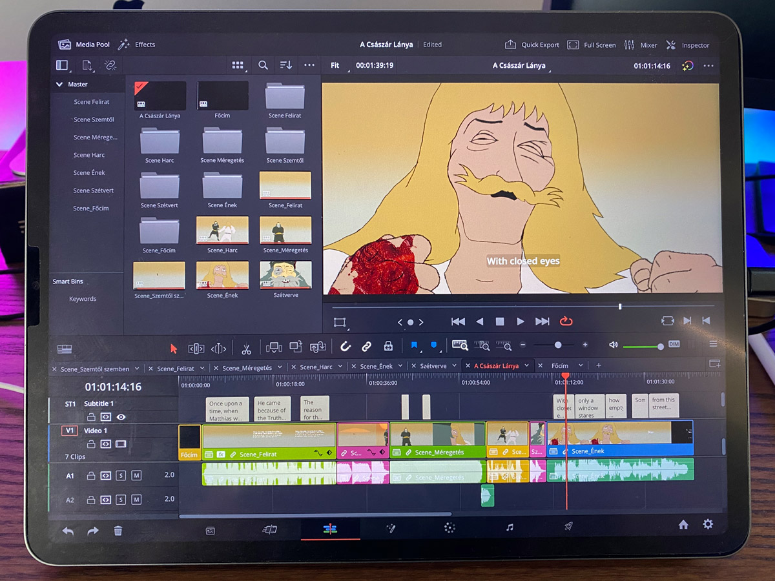775x581 pixels.
Task: Open the Effects panel
Action: click(136, 45)
